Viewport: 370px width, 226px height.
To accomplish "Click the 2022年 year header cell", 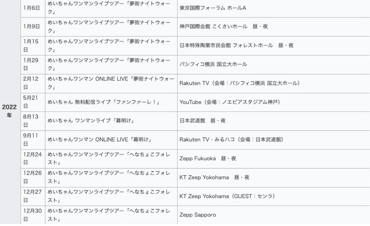I will click(10, 111).
